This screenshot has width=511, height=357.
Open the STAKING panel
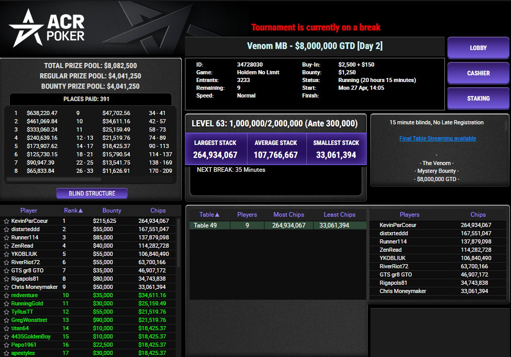(x=478, y=99)
